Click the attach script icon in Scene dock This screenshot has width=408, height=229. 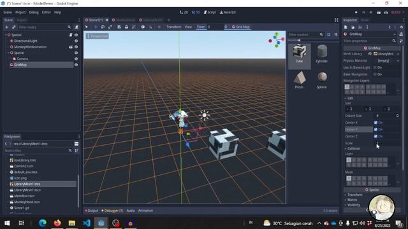76,27
